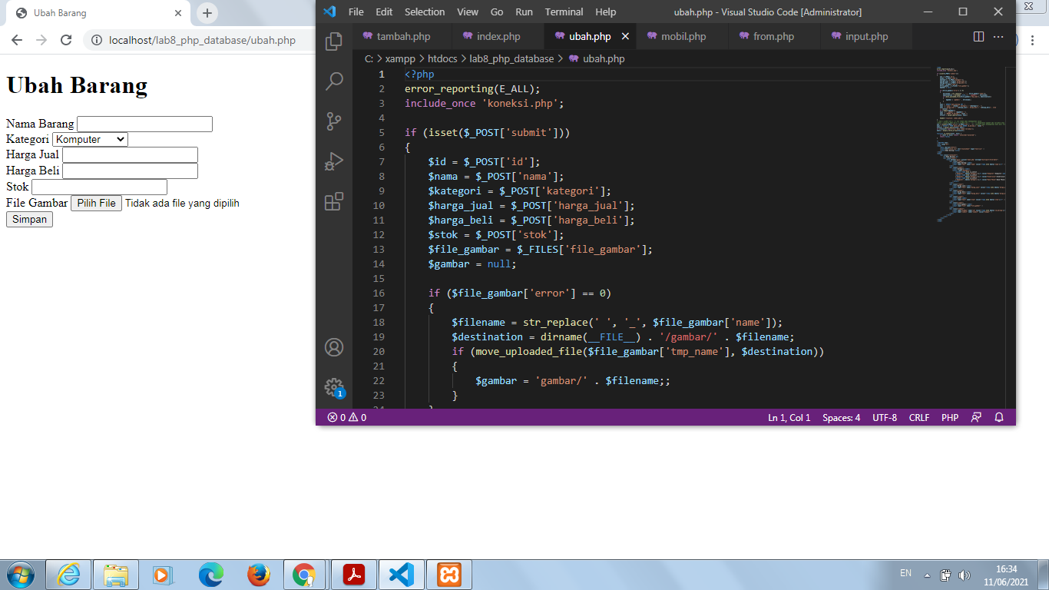Open the Run and Debug view
The image size is (1049, 590).
(334, 161)
